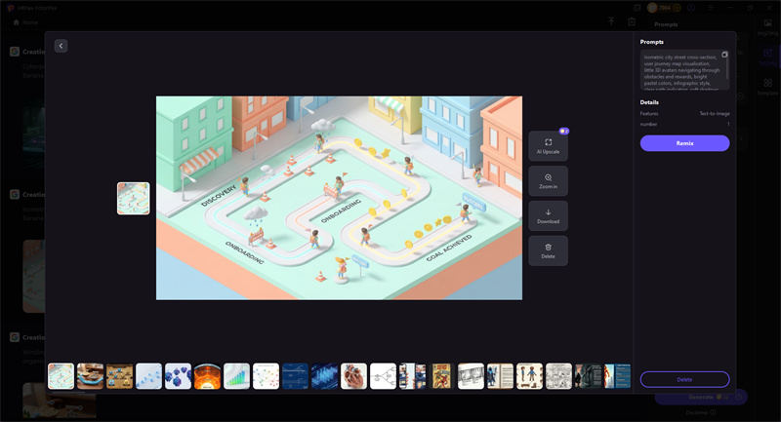Screen dimensions: 781x422
Task: Open the storyboard sketch thumbnail
Action: 471,376
